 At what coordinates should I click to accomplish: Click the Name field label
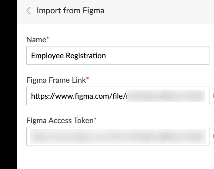pyautogui.click(x=36, y=40)
